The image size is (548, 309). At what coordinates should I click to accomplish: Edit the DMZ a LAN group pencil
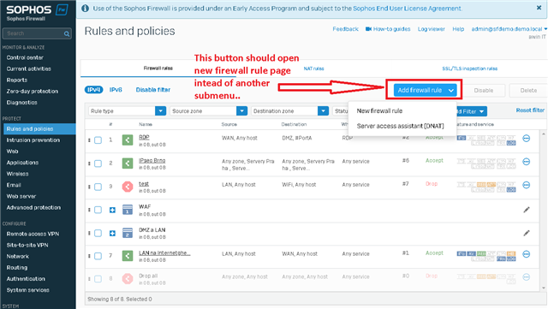(x=527, y=233)
